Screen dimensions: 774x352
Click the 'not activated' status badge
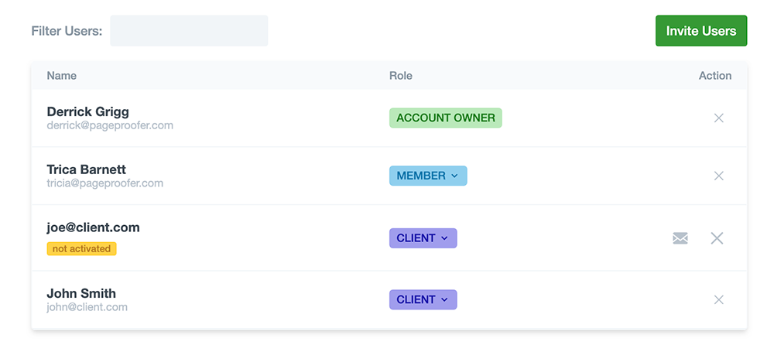tap(81, 248)
